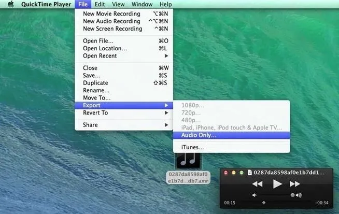Click the 00:15 elapsed time
Image resolution: width=339 pixels, height=214 pixels.
coord(230,203)
